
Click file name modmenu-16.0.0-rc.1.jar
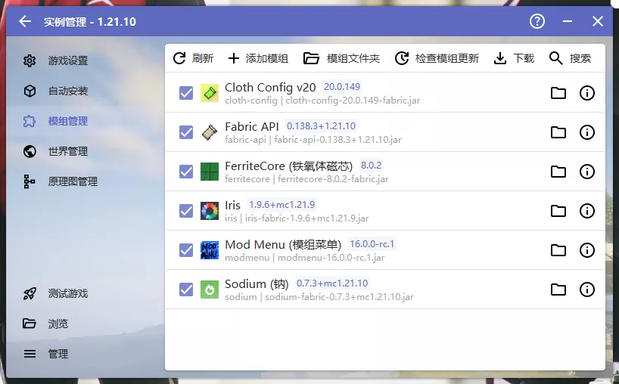[331, 258]
